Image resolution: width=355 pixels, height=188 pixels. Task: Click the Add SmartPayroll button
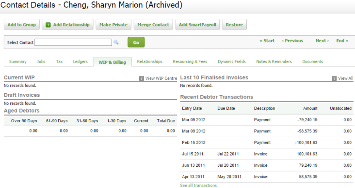click(197, 25)
